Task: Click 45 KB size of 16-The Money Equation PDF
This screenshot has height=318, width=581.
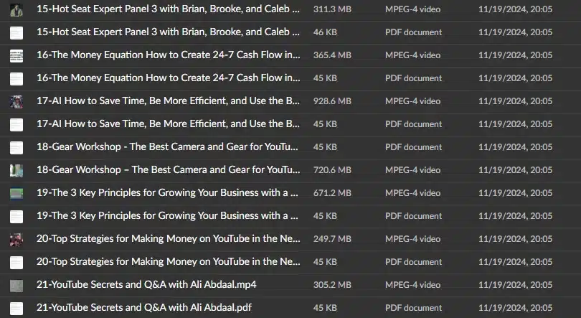Action: (x=325, y=78)
